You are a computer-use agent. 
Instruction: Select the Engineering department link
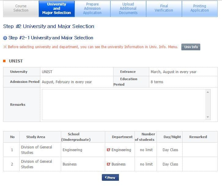tap(121, 150)
